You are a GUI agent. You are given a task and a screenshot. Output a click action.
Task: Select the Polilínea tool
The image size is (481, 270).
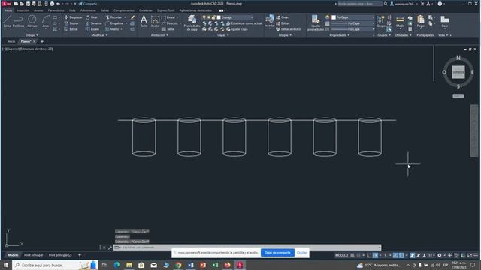pos(18,21)
